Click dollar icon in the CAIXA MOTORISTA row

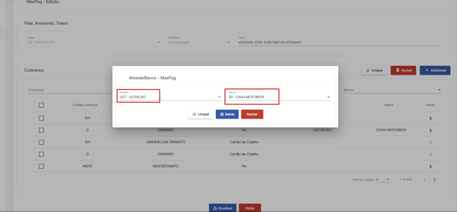430,130
